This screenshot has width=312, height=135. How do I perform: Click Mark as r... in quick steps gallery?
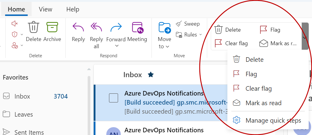click(x=278, y=43)
